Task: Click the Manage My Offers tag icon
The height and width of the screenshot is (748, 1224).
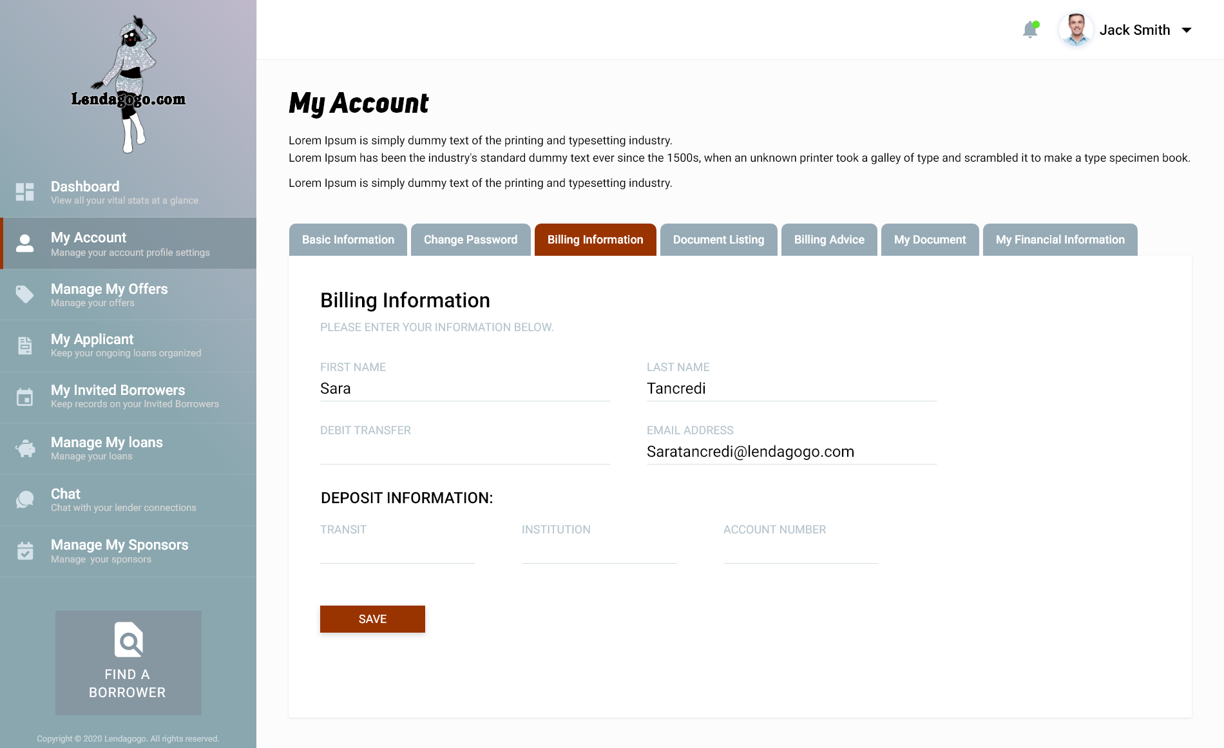Action: pyautogui.click(x=25, y=294)
